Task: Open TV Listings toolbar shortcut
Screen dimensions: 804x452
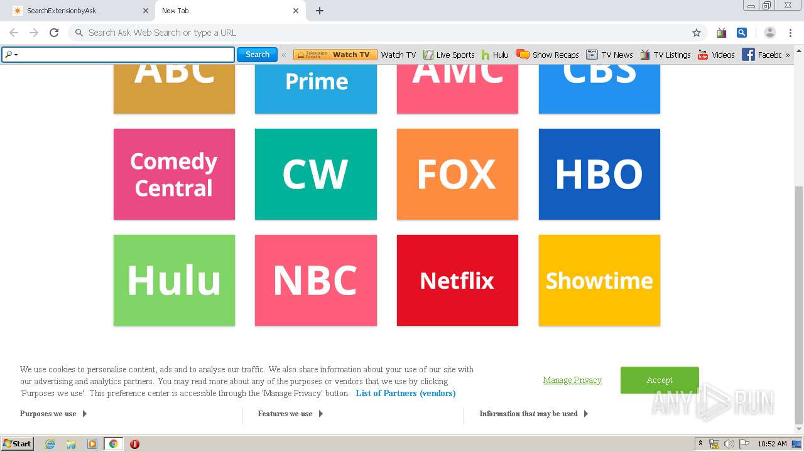Action: click(x=665, y=55)
